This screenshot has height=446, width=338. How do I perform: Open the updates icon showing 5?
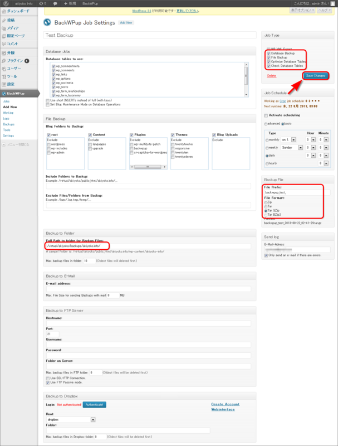43,3
